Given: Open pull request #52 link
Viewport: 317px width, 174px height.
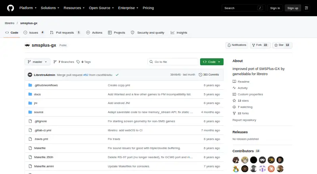Looking at the screenshot, I should point(86,75).
